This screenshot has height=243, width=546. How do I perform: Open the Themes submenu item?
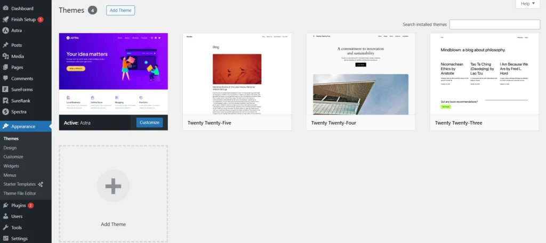[11, 139]
